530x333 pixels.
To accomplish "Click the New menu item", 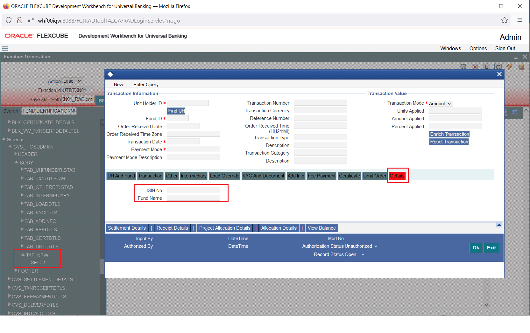I will click(118, 85).
